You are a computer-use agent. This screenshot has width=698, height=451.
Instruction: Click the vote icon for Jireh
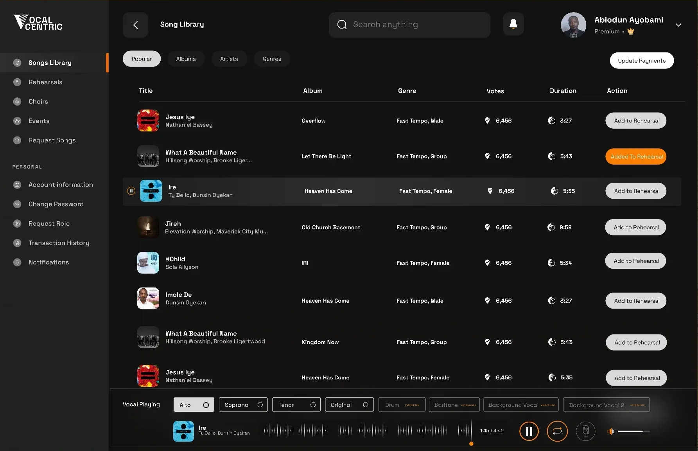tap(487, 227)
